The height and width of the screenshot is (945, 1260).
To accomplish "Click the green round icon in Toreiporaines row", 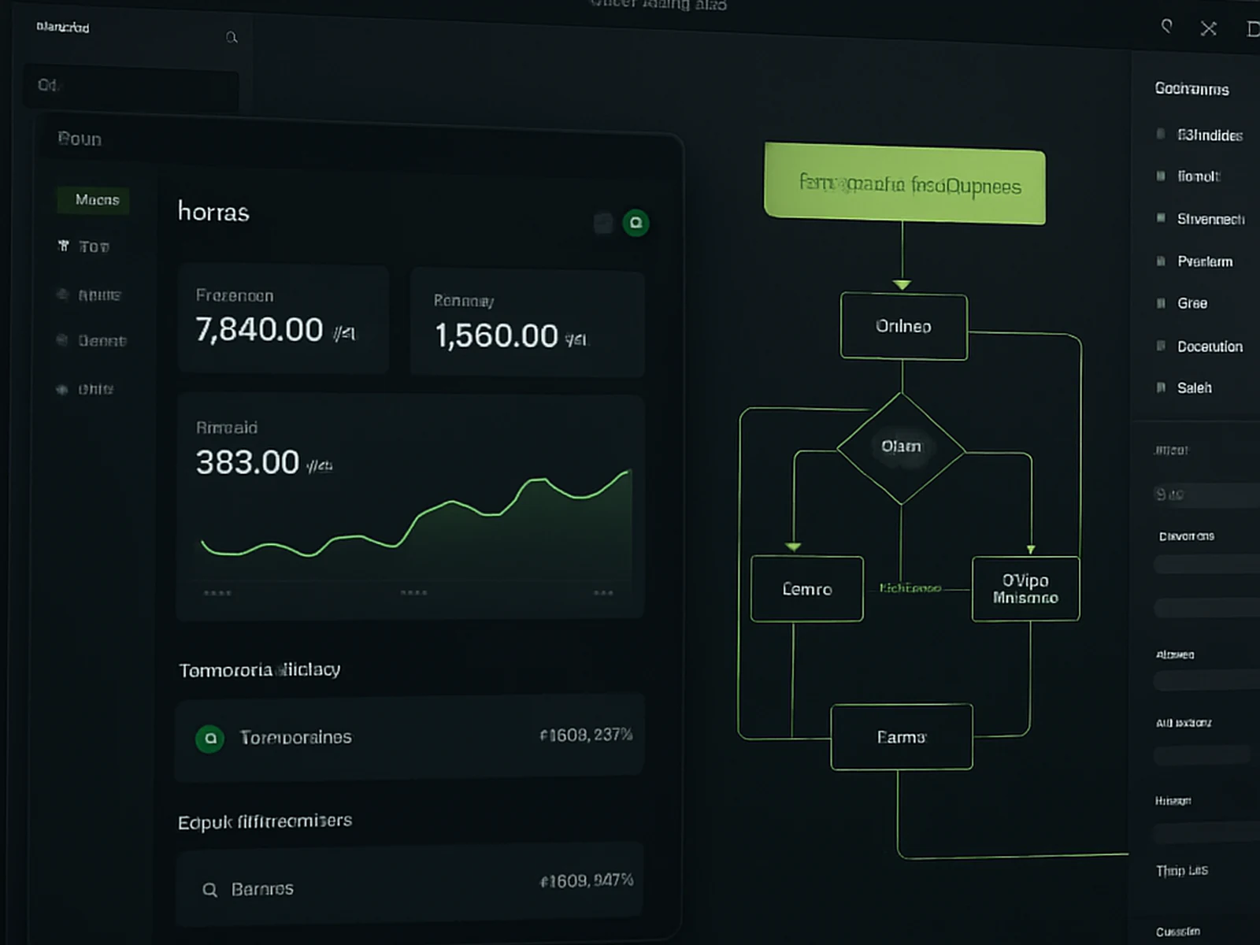I will pos(209,739).
